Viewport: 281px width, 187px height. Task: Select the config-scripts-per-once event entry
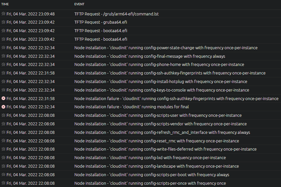point(150,183)
